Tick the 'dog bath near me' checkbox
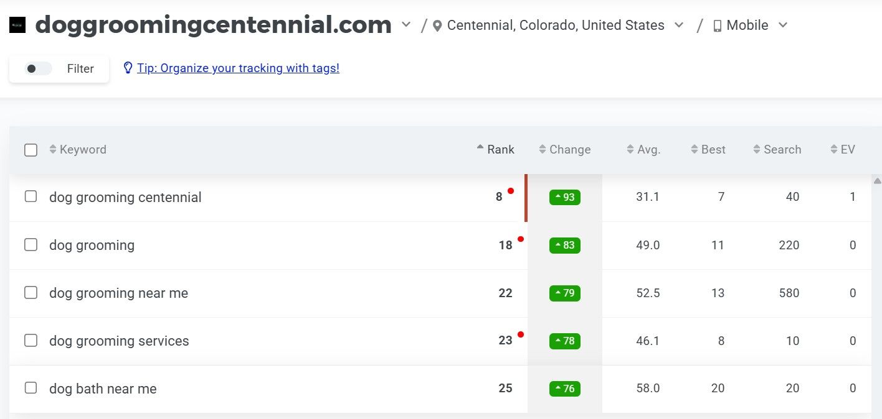This screenshot has width=882, height=419. coord(31,388)
